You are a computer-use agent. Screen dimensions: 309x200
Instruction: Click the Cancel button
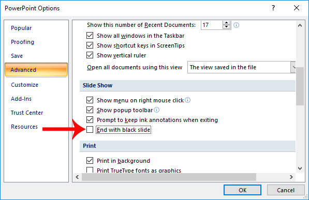[286, 190]
